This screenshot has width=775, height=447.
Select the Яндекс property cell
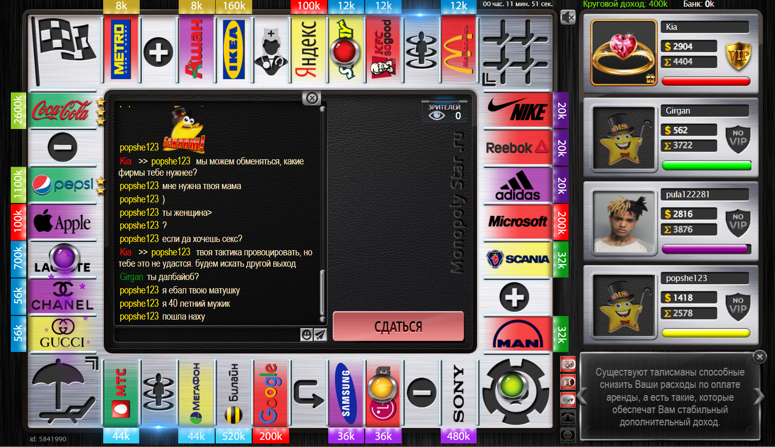(x=309, y=49)
